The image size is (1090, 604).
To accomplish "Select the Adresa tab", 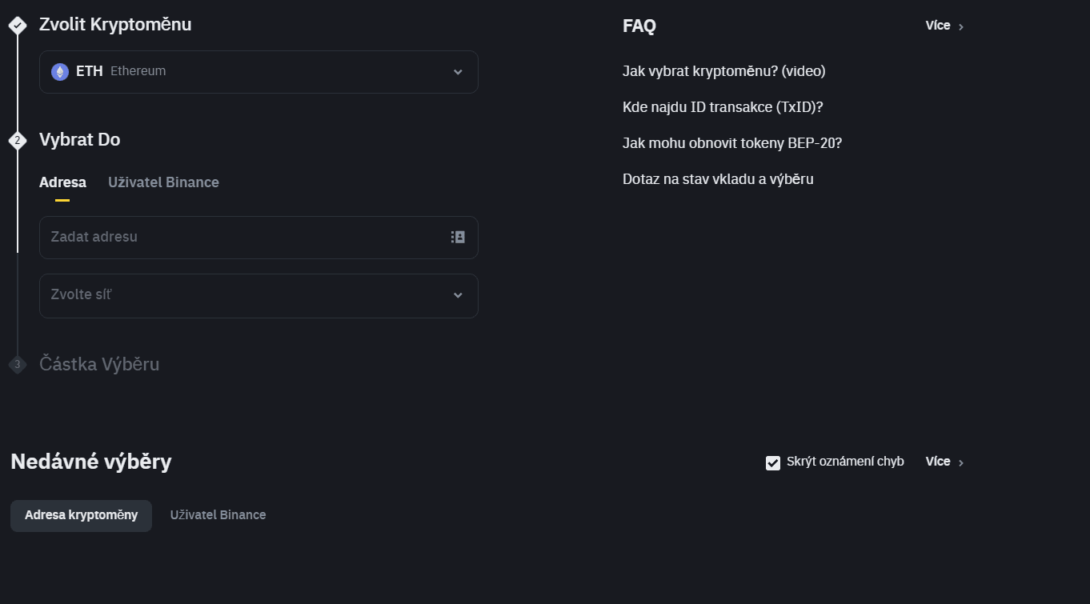I will pyautogui.click(x=62, y=182).
